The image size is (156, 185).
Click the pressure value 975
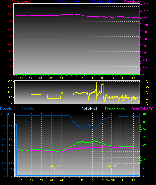tap(145, 74)
